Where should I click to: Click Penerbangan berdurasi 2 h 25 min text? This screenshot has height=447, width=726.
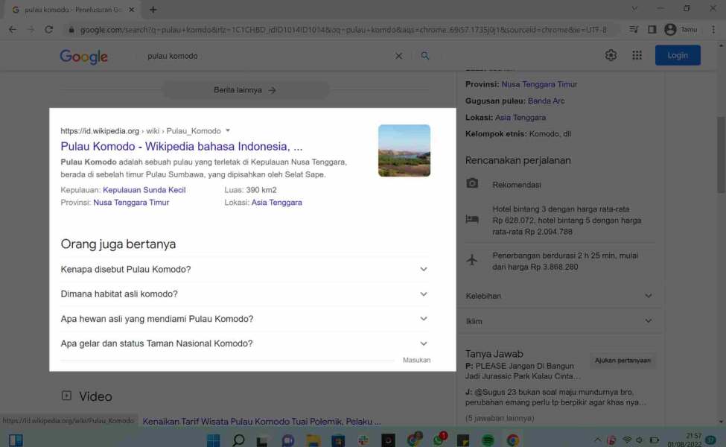click(x=565, y=261)
